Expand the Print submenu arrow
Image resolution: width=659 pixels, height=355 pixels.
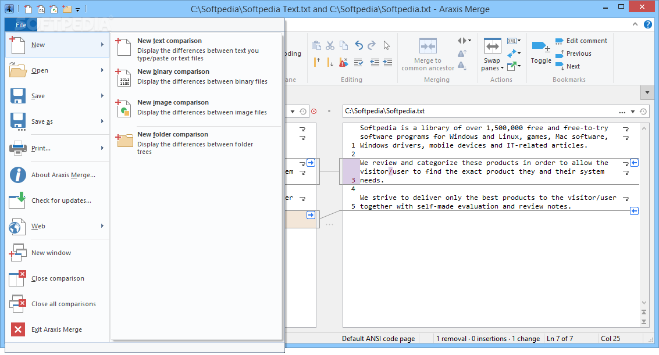point(102,148)
